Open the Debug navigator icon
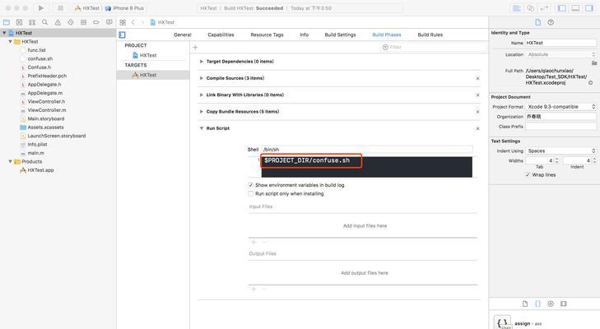Screen dimensions: 600x329 (x=83, y=22)
